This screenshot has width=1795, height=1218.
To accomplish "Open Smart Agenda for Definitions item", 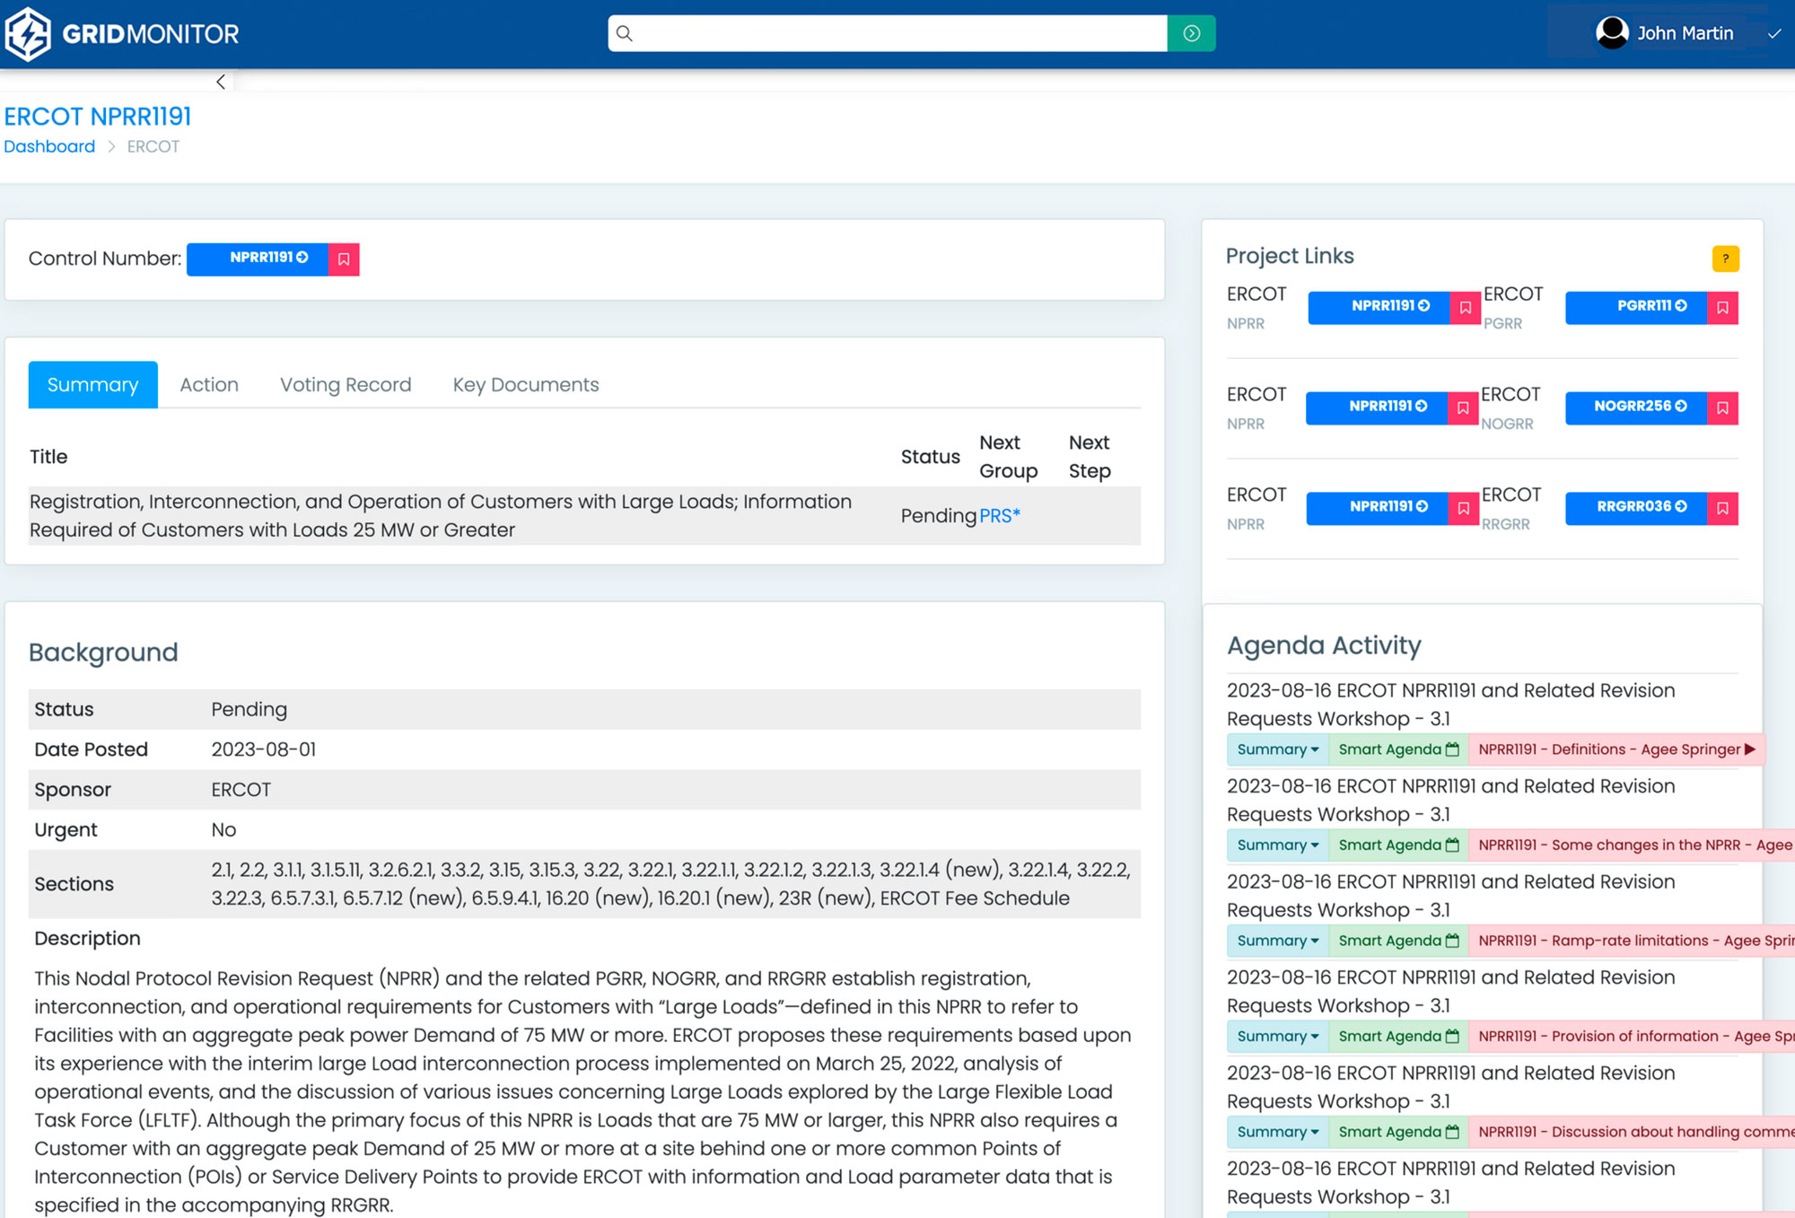I will coord(1398,749).
